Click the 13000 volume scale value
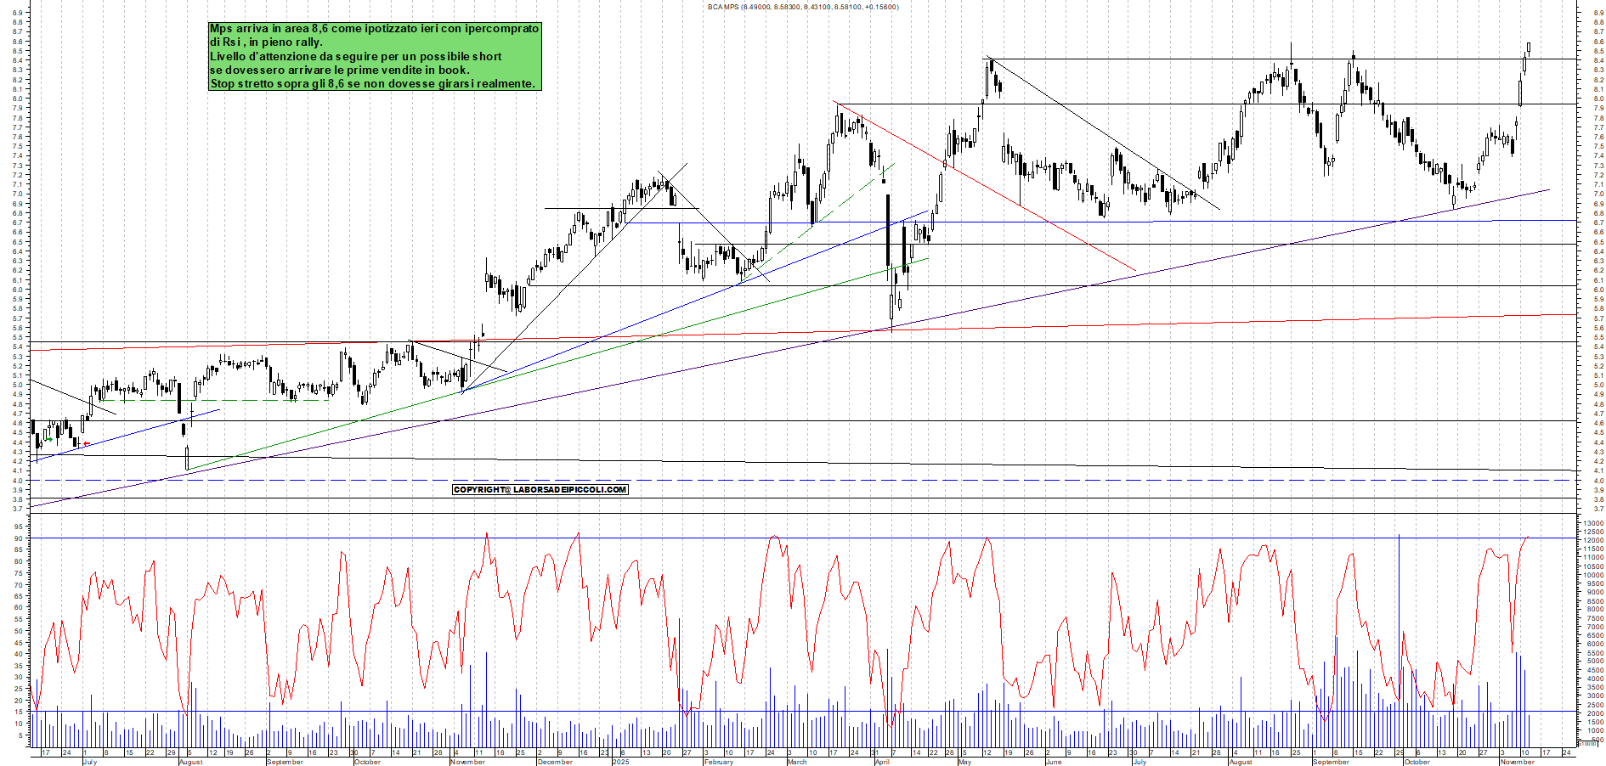Image resolution: width=1606 pixels, height=766 pixels. (1593, 523)
